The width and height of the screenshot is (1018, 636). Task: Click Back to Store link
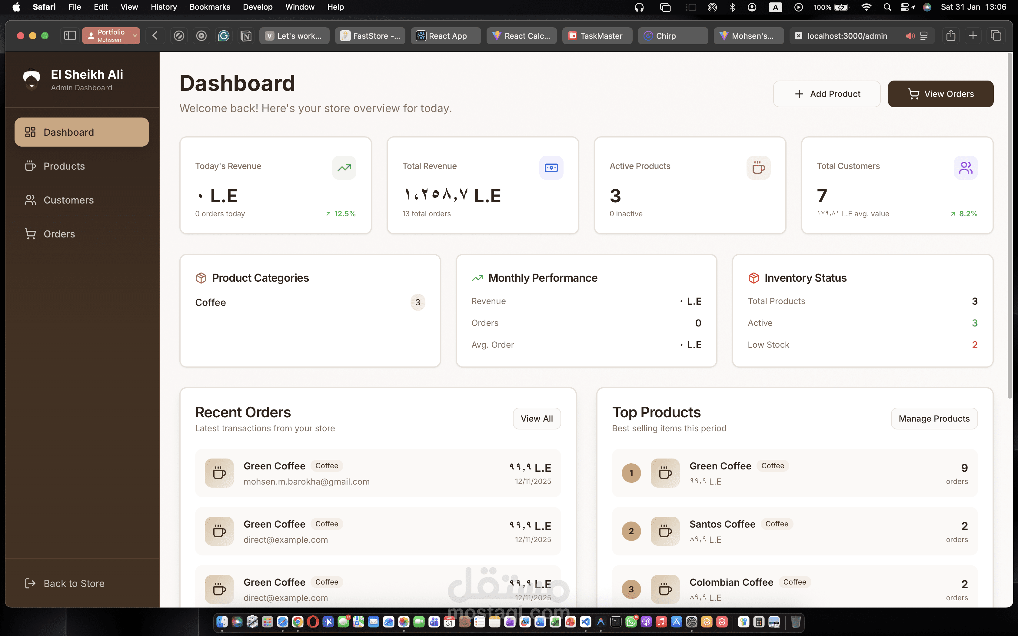74,583
